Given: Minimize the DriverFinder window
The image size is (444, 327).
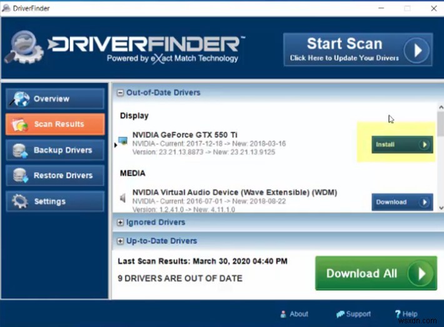Looking at the screenshot, I should 381,8.
